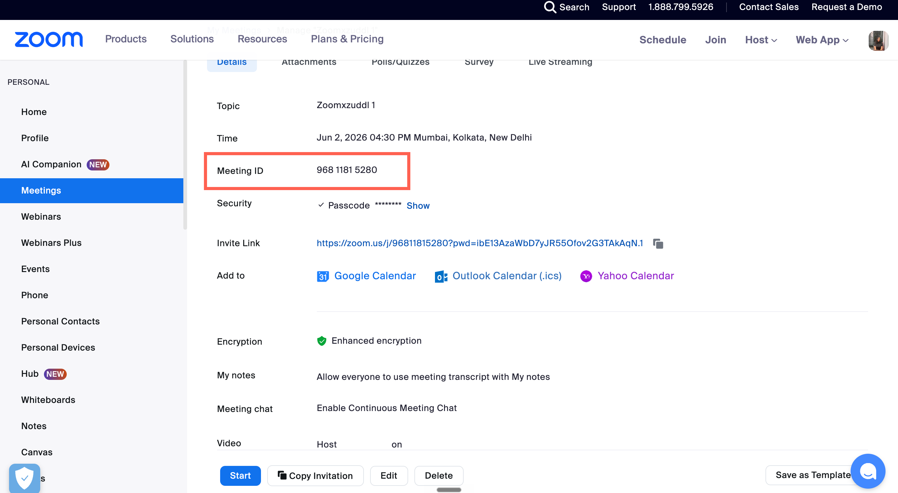This screenshot has height=493, width=898.
Task: Add meeting to Yahoo Calendar
Action: (x=636, y=276)
